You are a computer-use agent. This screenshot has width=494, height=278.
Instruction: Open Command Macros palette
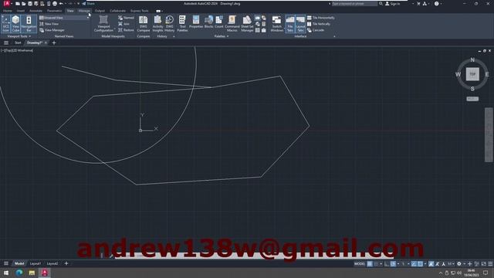232,24
